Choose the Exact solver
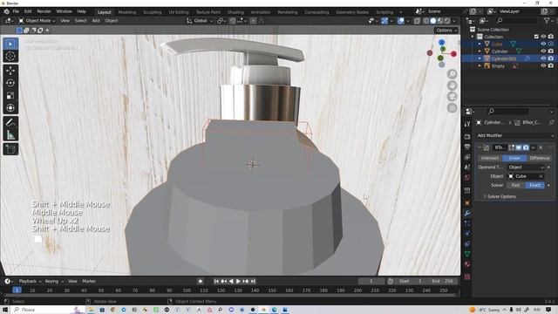Screen dimensions: 558x314 (x=534, y=185)
